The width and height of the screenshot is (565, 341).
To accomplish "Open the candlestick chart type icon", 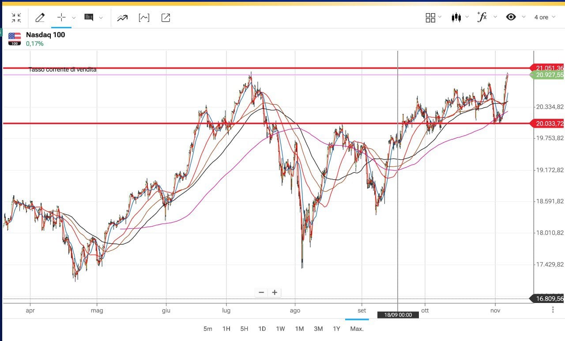I will point(456,18).
